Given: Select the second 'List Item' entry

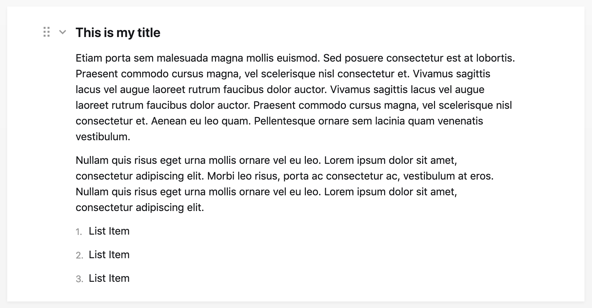Looking at the screenshot, I should tap(109, 255).
